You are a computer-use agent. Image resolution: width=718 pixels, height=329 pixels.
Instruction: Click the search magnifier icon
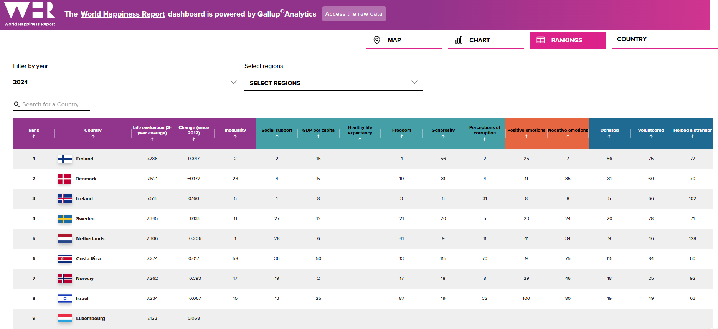[x=17, y=104]
